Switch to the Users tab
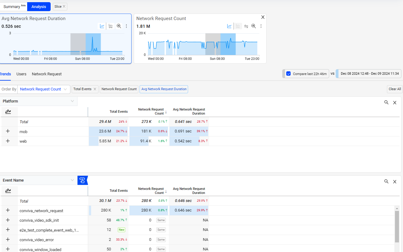This screenshot has height=252, width=403. pos(21,74)
